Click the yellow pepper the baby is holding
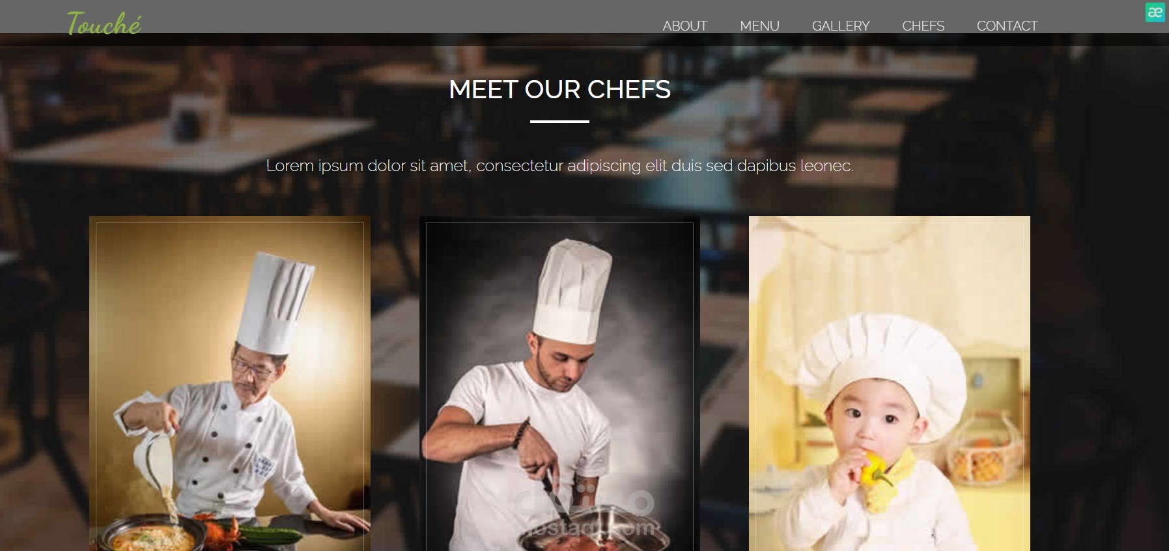The width and height of the screenshot is (1169, 551). [874, 470]
